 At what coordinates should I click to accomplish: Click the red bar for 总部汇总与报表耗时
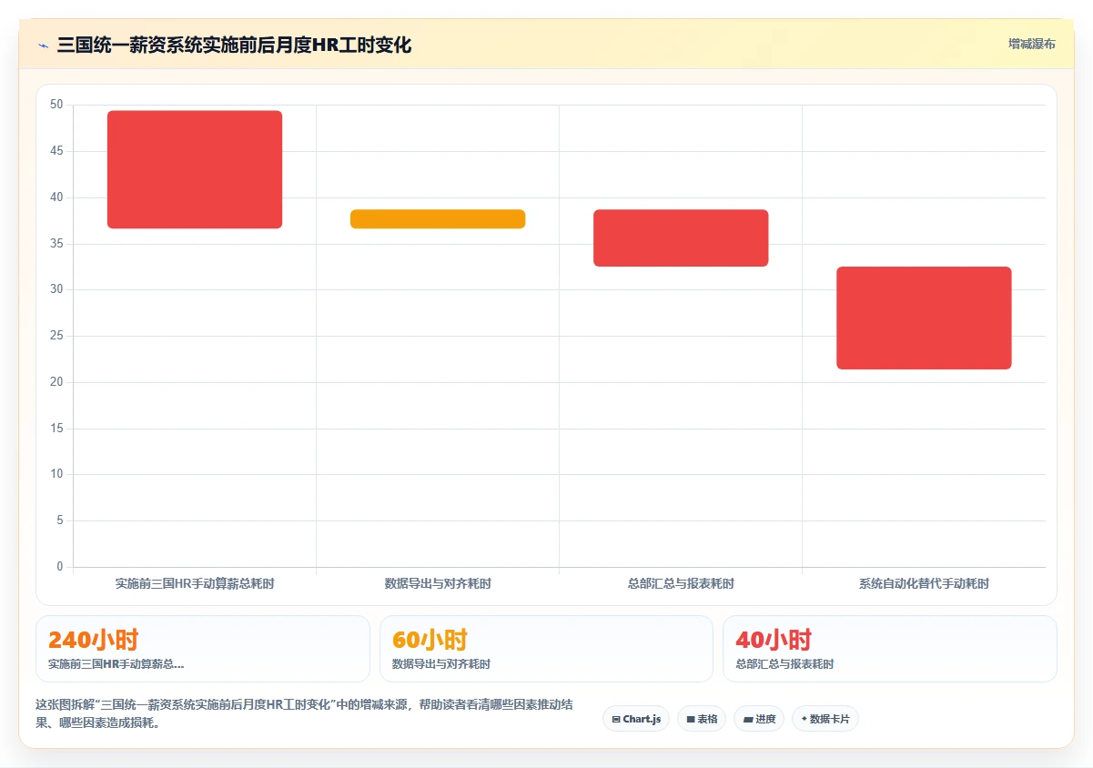click(x=681, y=237)
